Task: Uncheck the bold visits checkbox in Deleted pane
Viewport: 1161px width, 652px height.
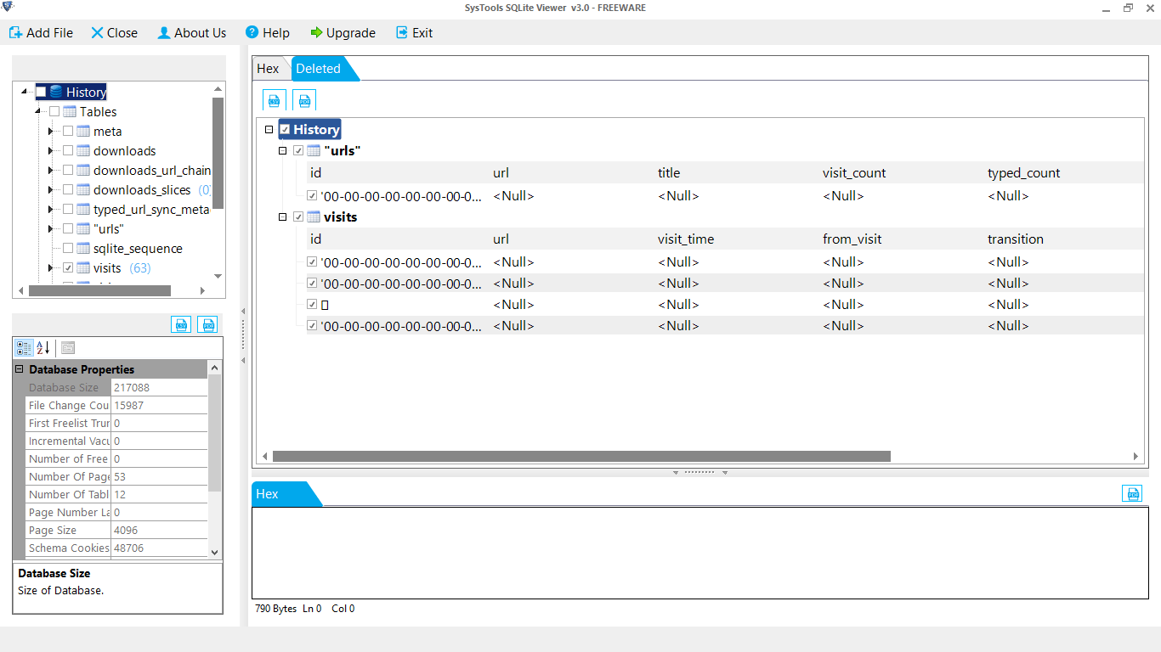Action: click(298, 216)
